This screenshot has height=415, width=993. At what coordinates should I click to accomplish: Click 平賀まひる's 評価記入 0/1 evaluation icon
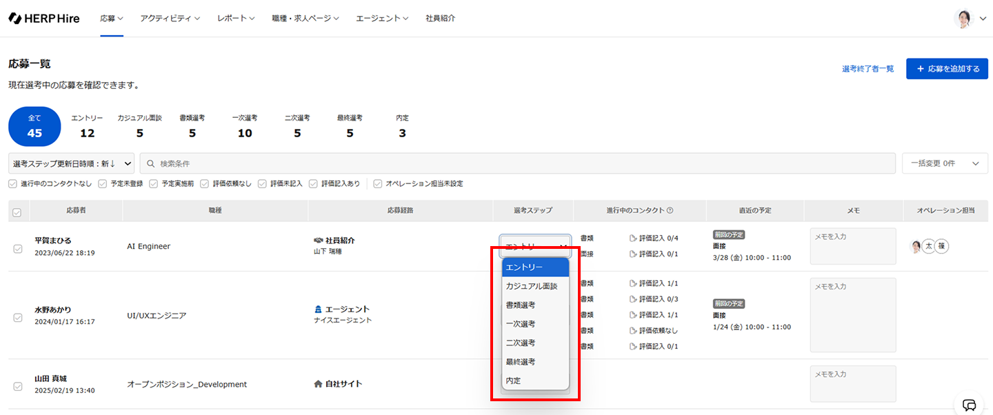click(x=633, y=254)
